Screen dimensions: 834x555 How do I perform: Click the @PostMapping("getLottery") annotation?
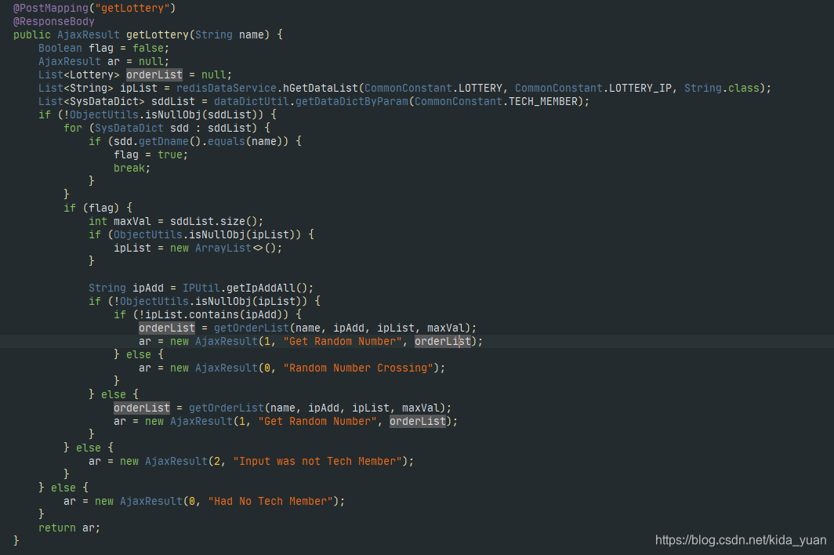point(94,8)
